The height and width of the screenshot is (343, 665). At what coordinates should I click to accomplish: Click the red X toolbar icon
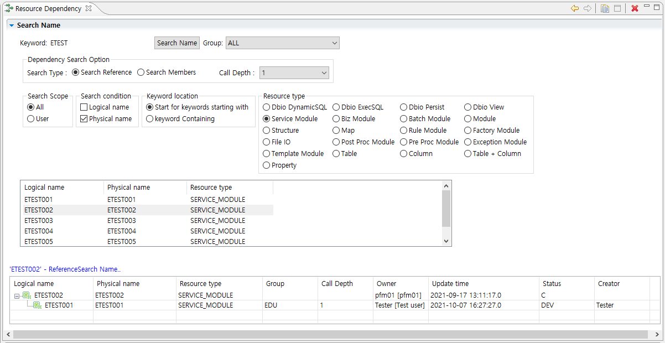(x=635, y=8)
